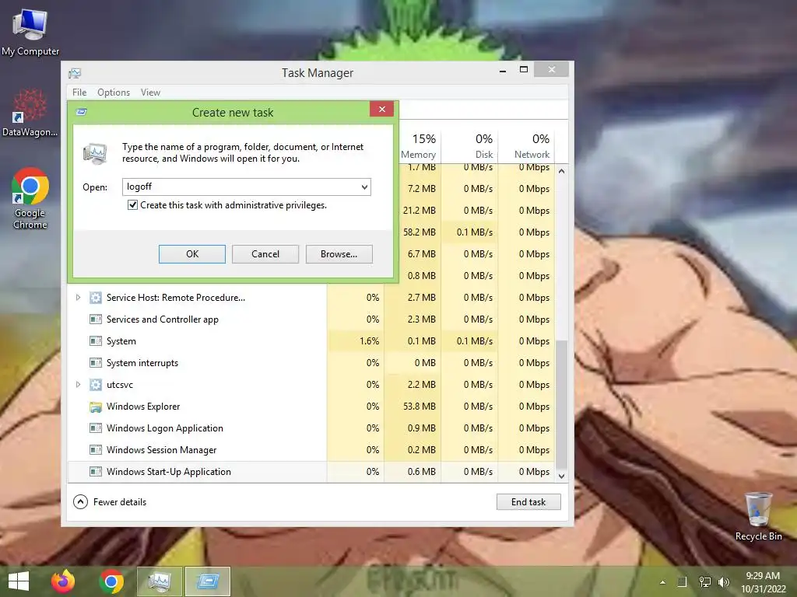
Task: Select the Services and Controller app text
Action: (162, 319)
